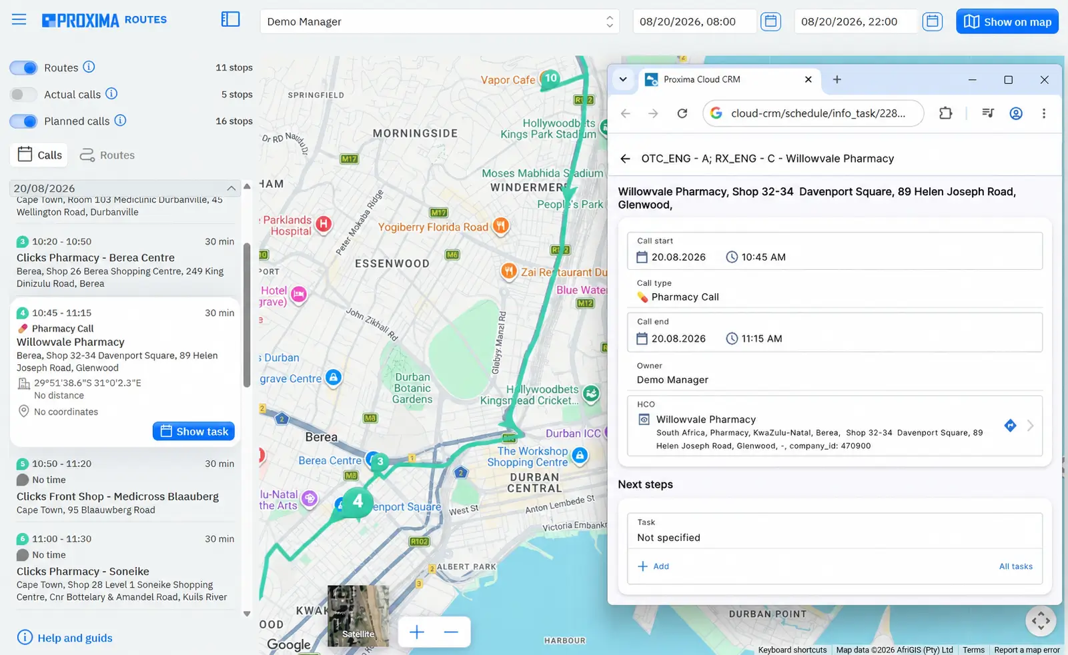Click the Parklands Hospital map marker

324,224
